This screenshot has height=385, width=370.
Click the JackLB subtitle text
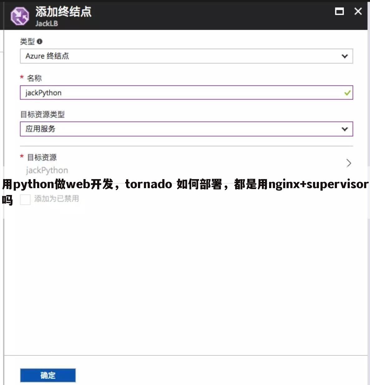47,23
